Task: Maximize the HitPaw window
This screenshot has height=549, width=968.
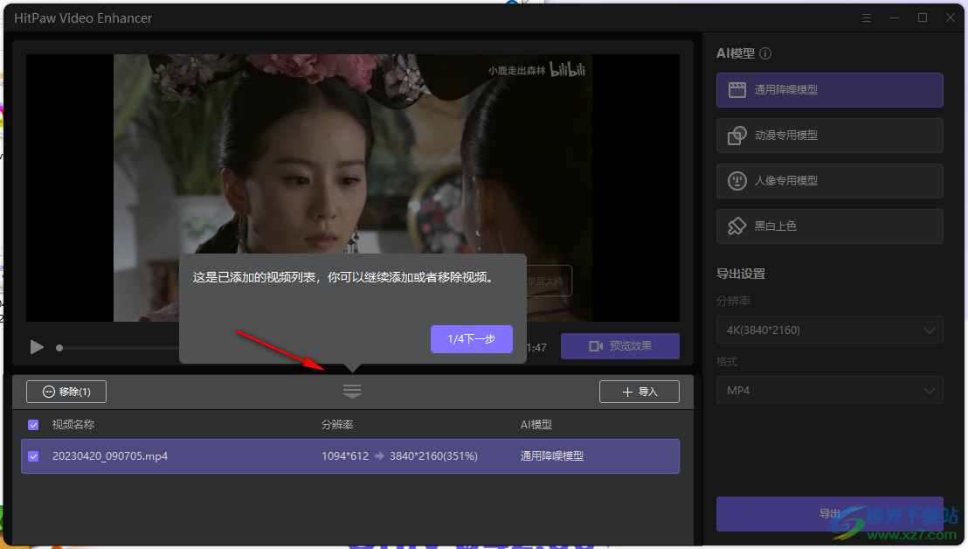Action: (x=923, y=17)
